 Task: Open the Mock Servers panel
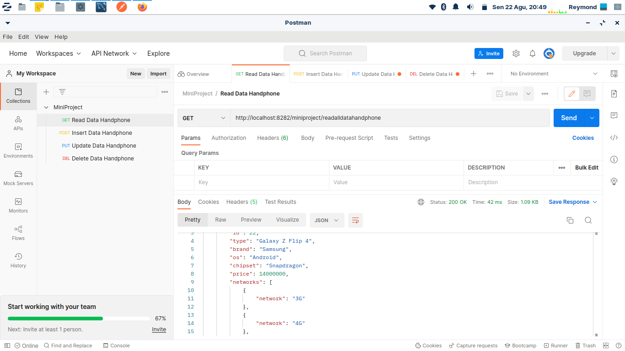(18, 179)
